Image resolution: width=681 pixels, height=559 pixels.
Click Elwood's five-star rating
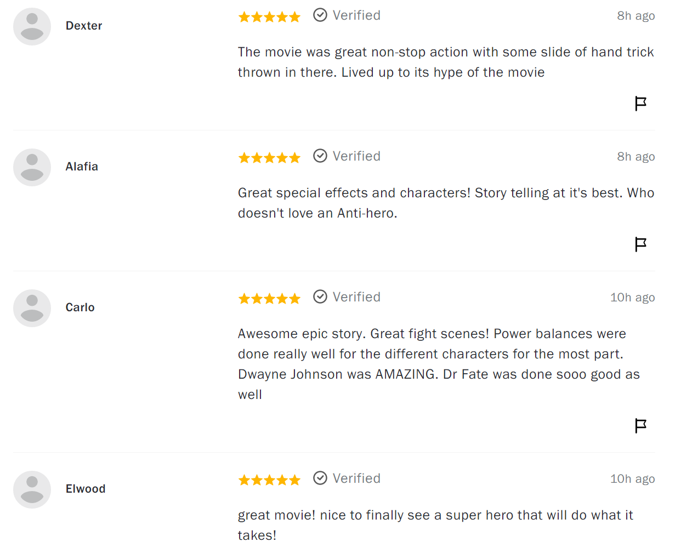click(x=269, y=480)
